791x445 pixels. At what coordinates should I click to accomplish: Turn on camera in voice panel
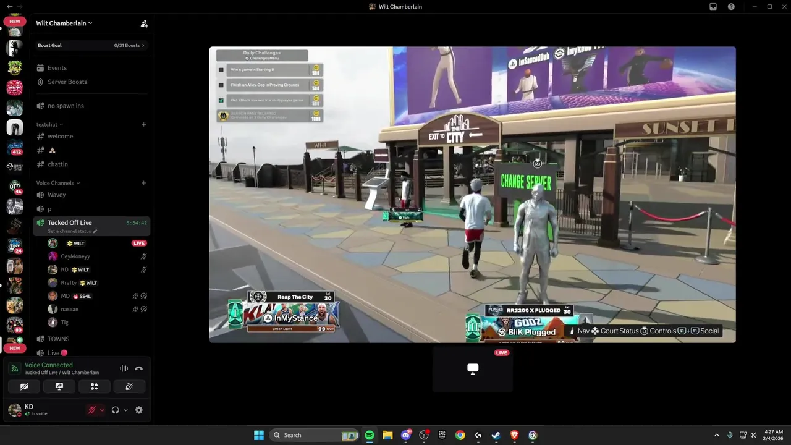click(24, 386)
